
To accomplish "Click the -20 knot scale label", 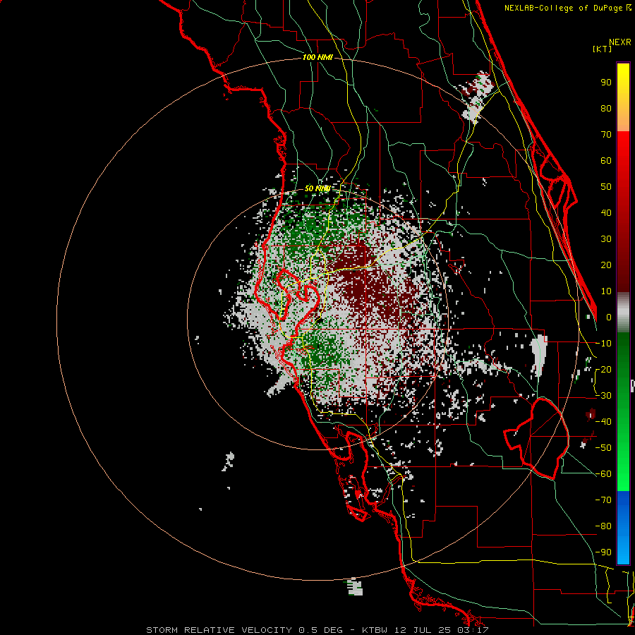I will point(603,369).
